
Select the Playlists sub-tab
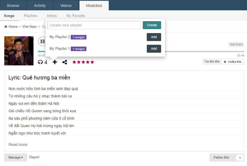31,16
